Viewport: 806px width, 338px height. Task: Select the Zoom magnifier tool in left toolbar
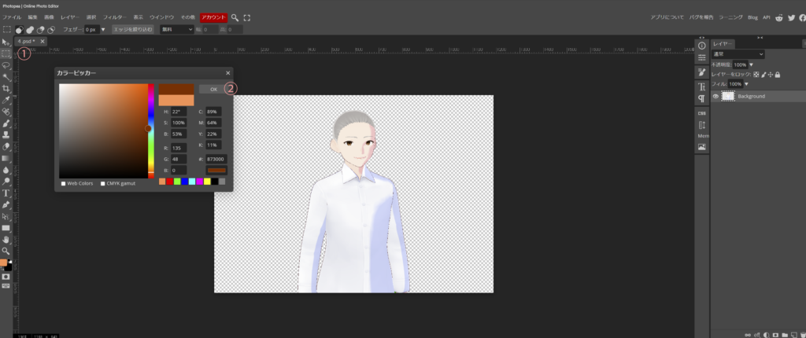[x=6, y=251]
